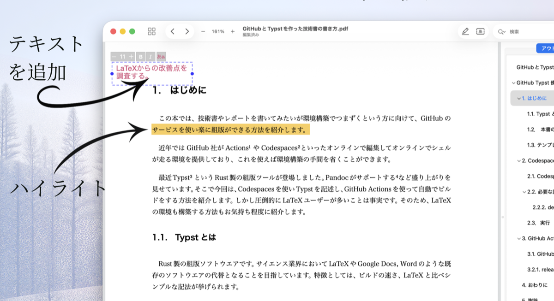Open the あぁ text color swatch
The height and width of the screenshot is (301, 554).
pos(161,56)
